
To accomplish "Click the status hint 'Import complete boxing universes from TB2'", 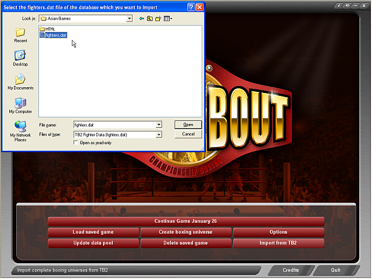I will click(63, 270).
